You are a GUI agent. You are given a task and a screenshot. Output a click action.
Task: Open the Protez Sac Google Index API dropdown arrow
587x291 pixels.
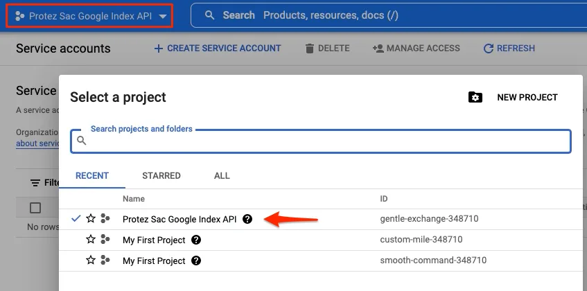[162, 16]
